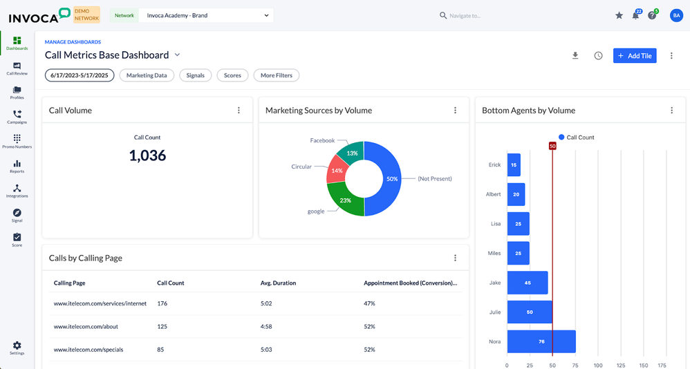The height and width of the screenshot is (369, 690).
Task: Open Reports in the sidebar
Action: click(17, 167)
